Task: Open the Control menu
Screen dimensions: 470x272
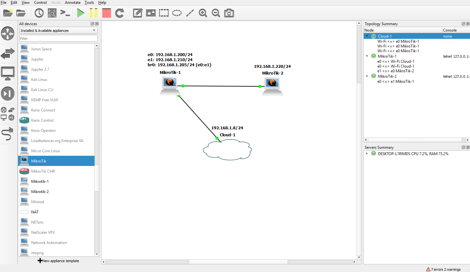Action: tap(40, 3)
